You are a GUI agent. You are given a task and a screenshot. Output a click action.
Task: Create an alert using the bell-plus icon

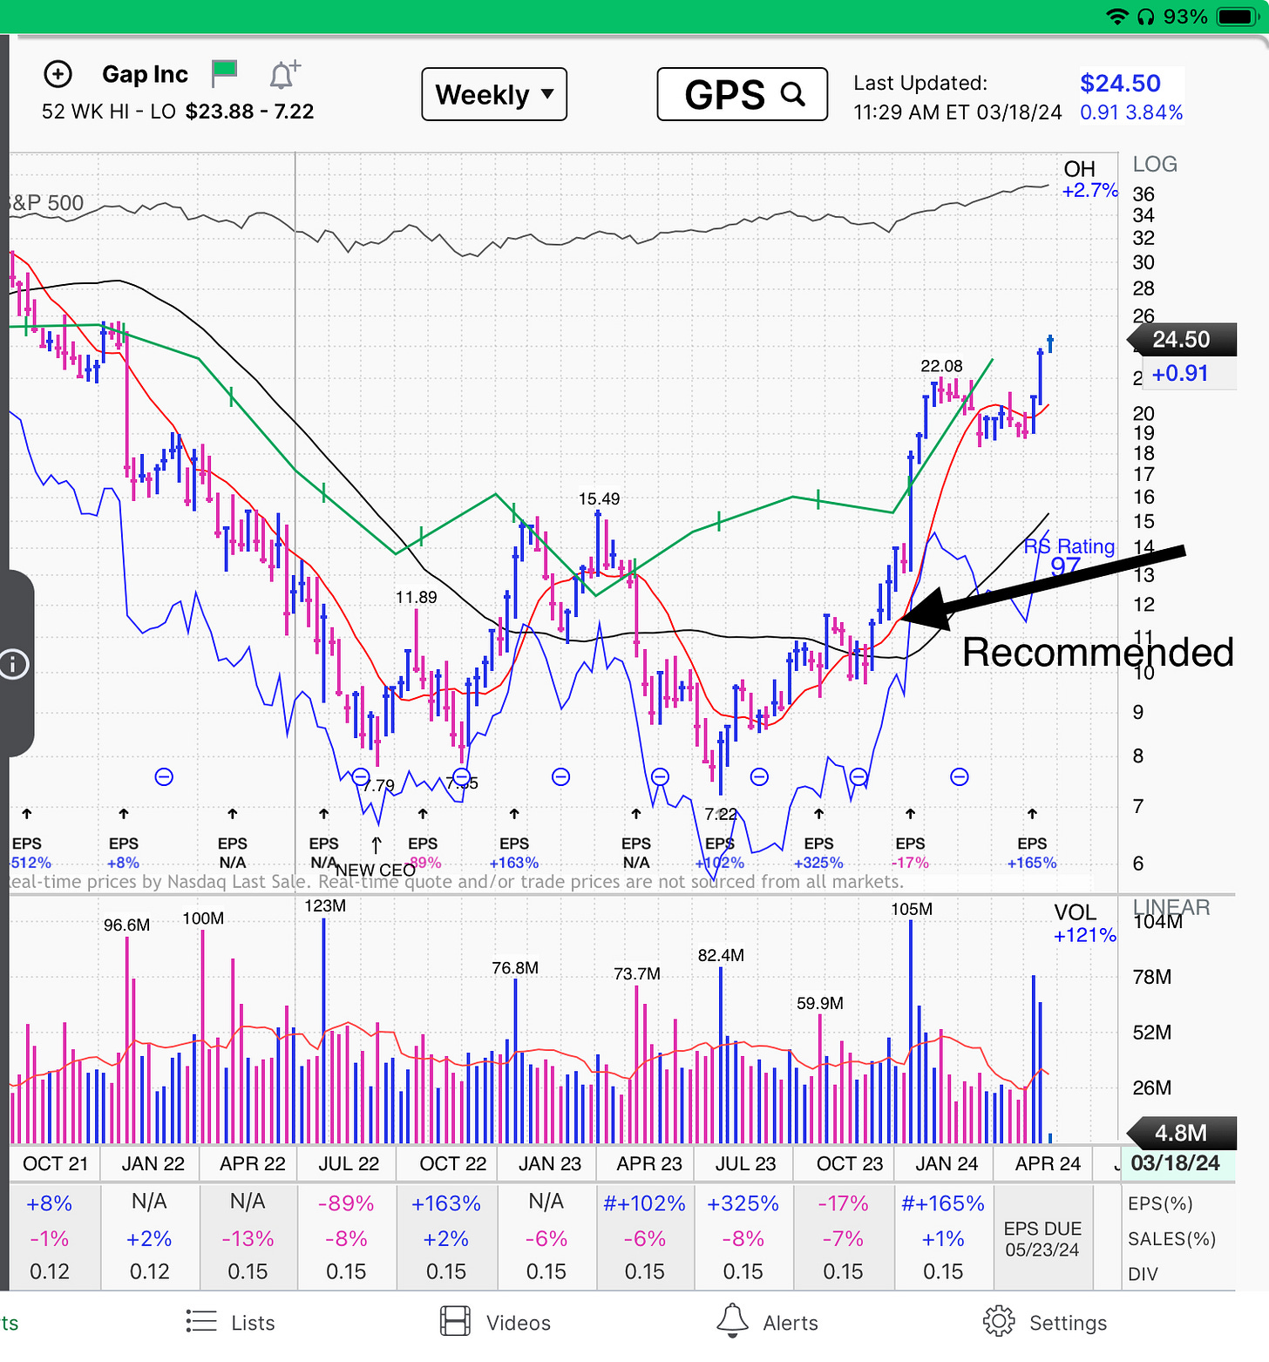click(x=284, y=75)
